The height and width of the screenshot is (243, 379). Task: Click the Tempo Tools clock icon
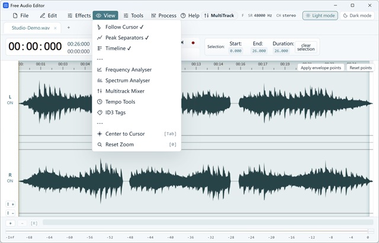[99, 101]
